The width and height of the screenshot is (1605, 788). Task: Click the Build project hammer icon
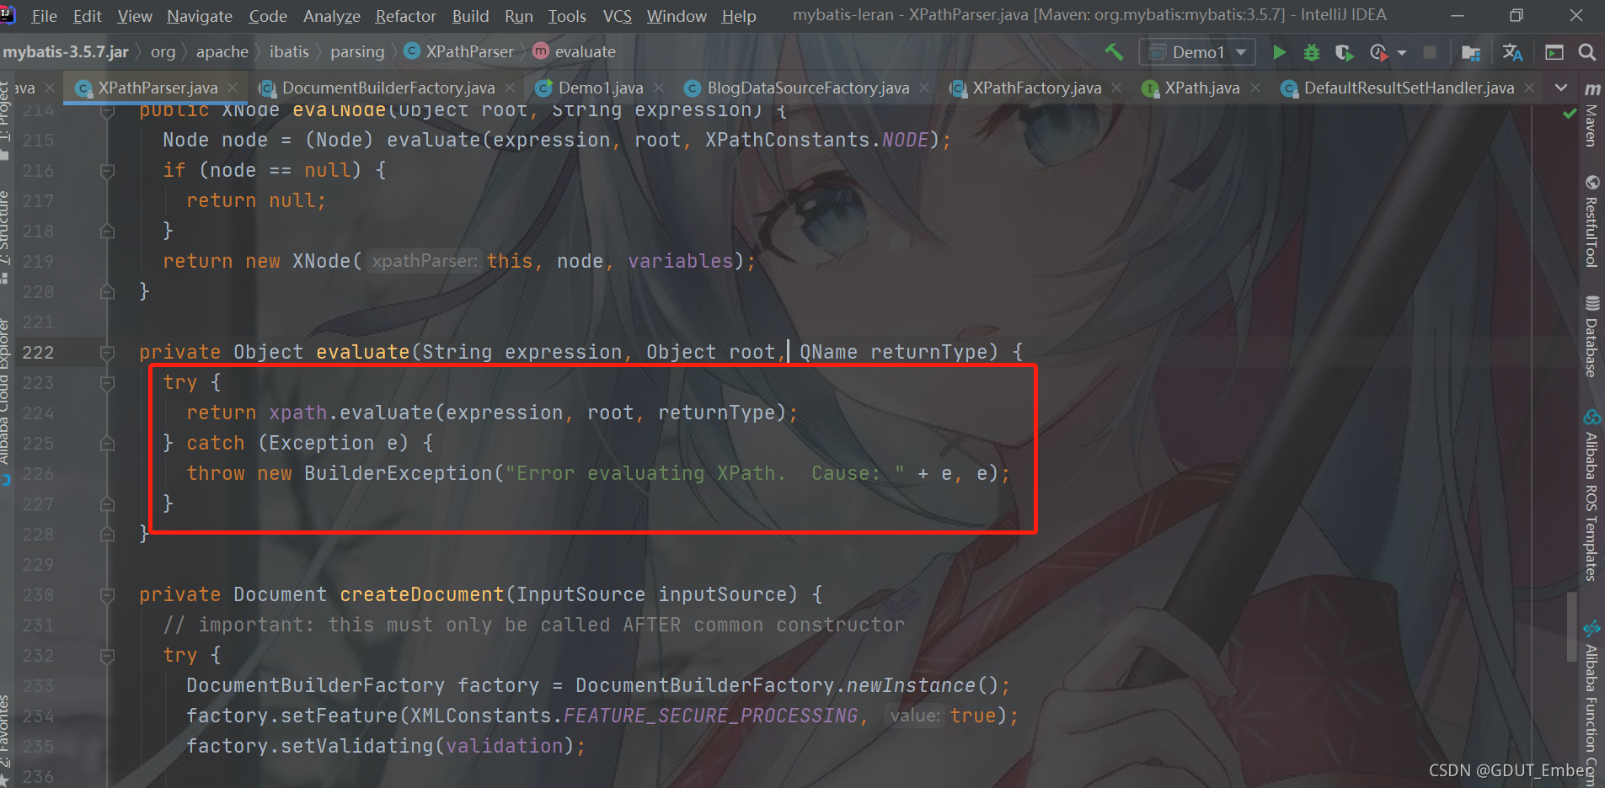pyautogui.click(x=1114, y=52)
